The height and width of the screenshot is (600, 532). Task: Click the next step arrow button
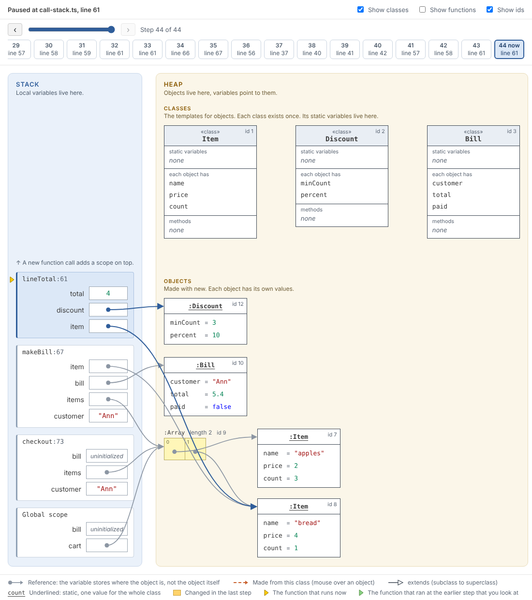128,30
